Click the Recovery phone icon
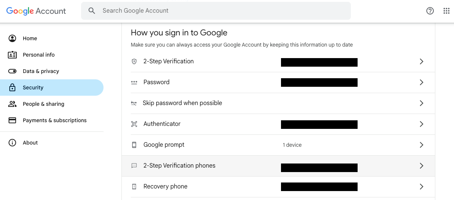 pyautogui.click(x=134, y=187)
